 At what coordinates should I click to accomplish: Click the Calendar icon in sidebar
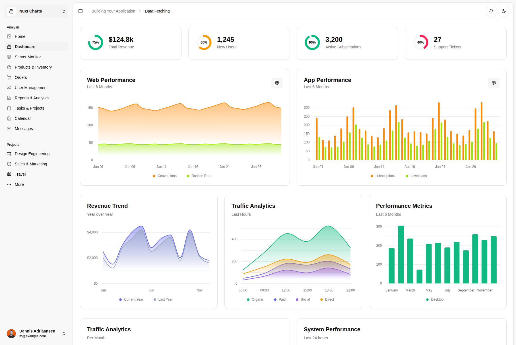[x=9, y=118]
